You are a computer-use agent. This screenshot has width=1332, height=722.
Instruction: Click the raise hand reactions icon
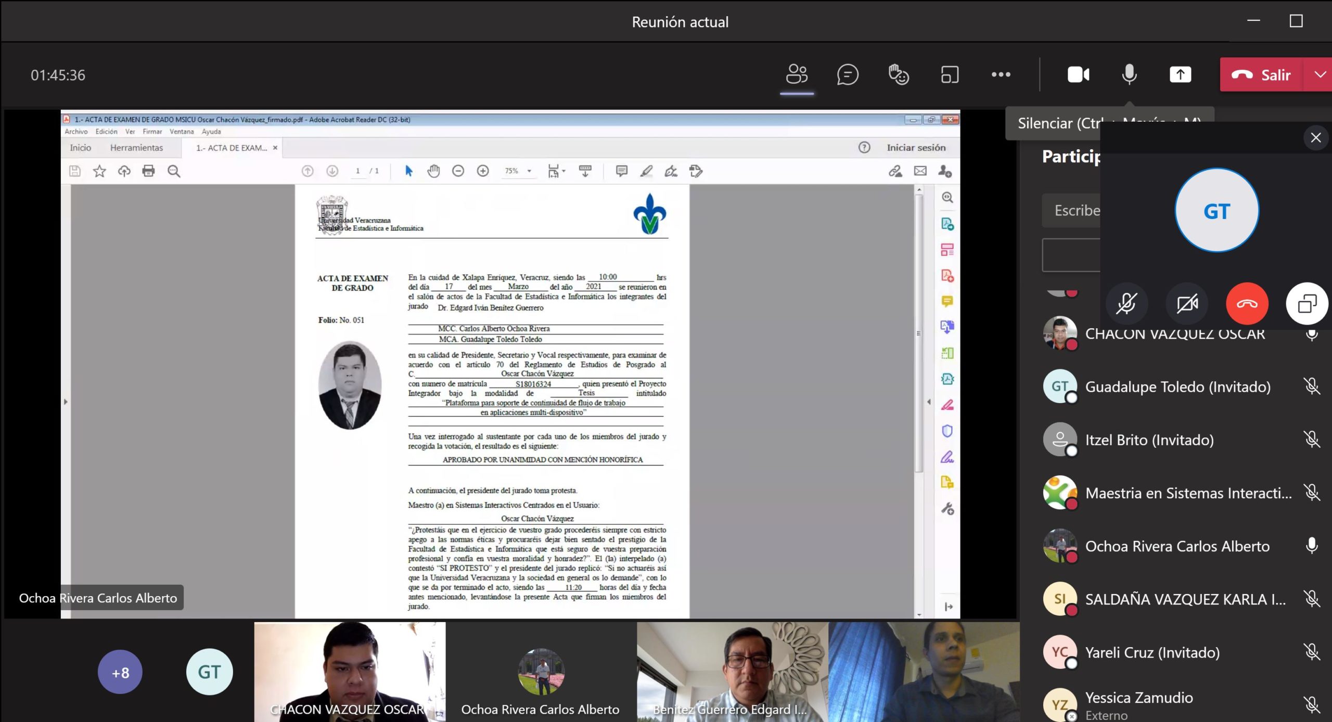tap(899, 74)
